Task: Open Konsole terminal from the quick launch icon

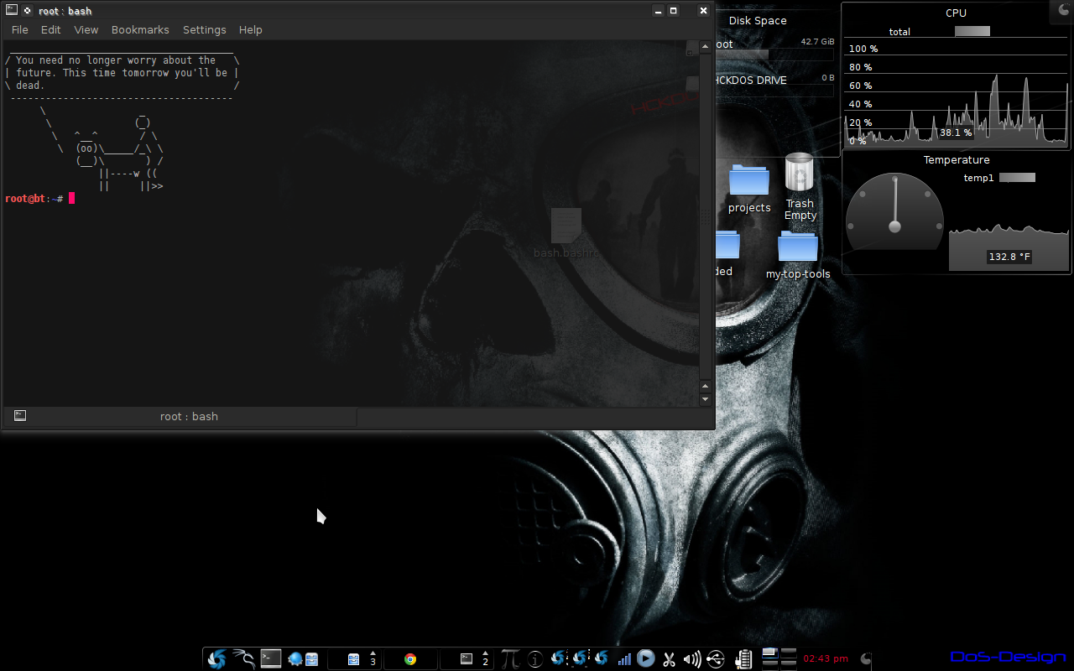Action: point(270,659)
